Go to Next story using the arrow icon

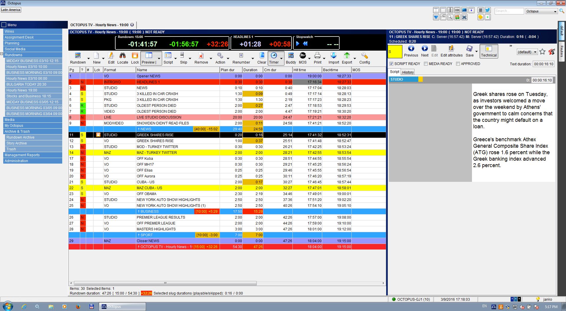pos(424,49)
